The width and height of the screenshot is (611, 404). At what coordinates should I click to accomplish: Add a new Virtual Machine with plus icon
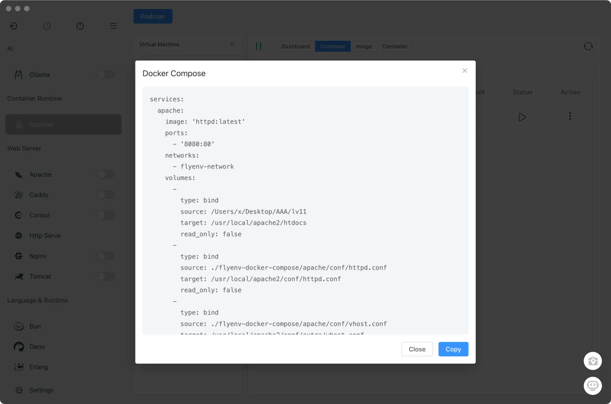pos(232,44)
